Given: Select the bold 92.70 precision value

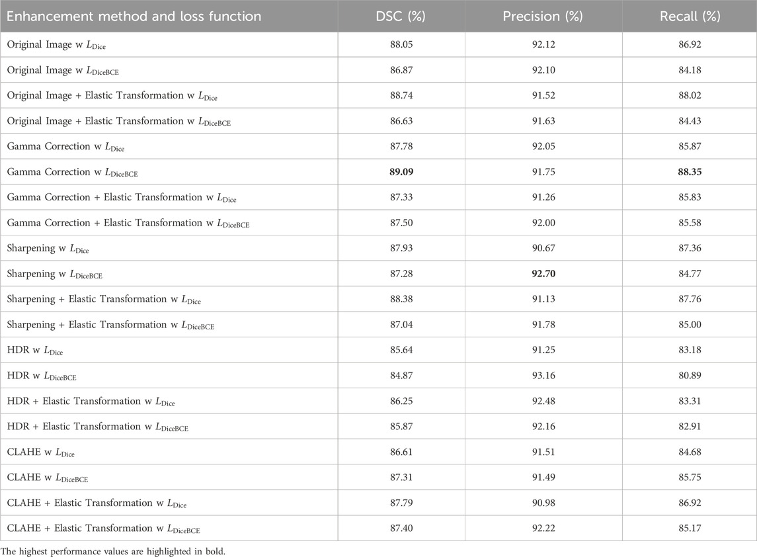Looking at the screenshot, I should pyautogui.click(x=543, y=274).
